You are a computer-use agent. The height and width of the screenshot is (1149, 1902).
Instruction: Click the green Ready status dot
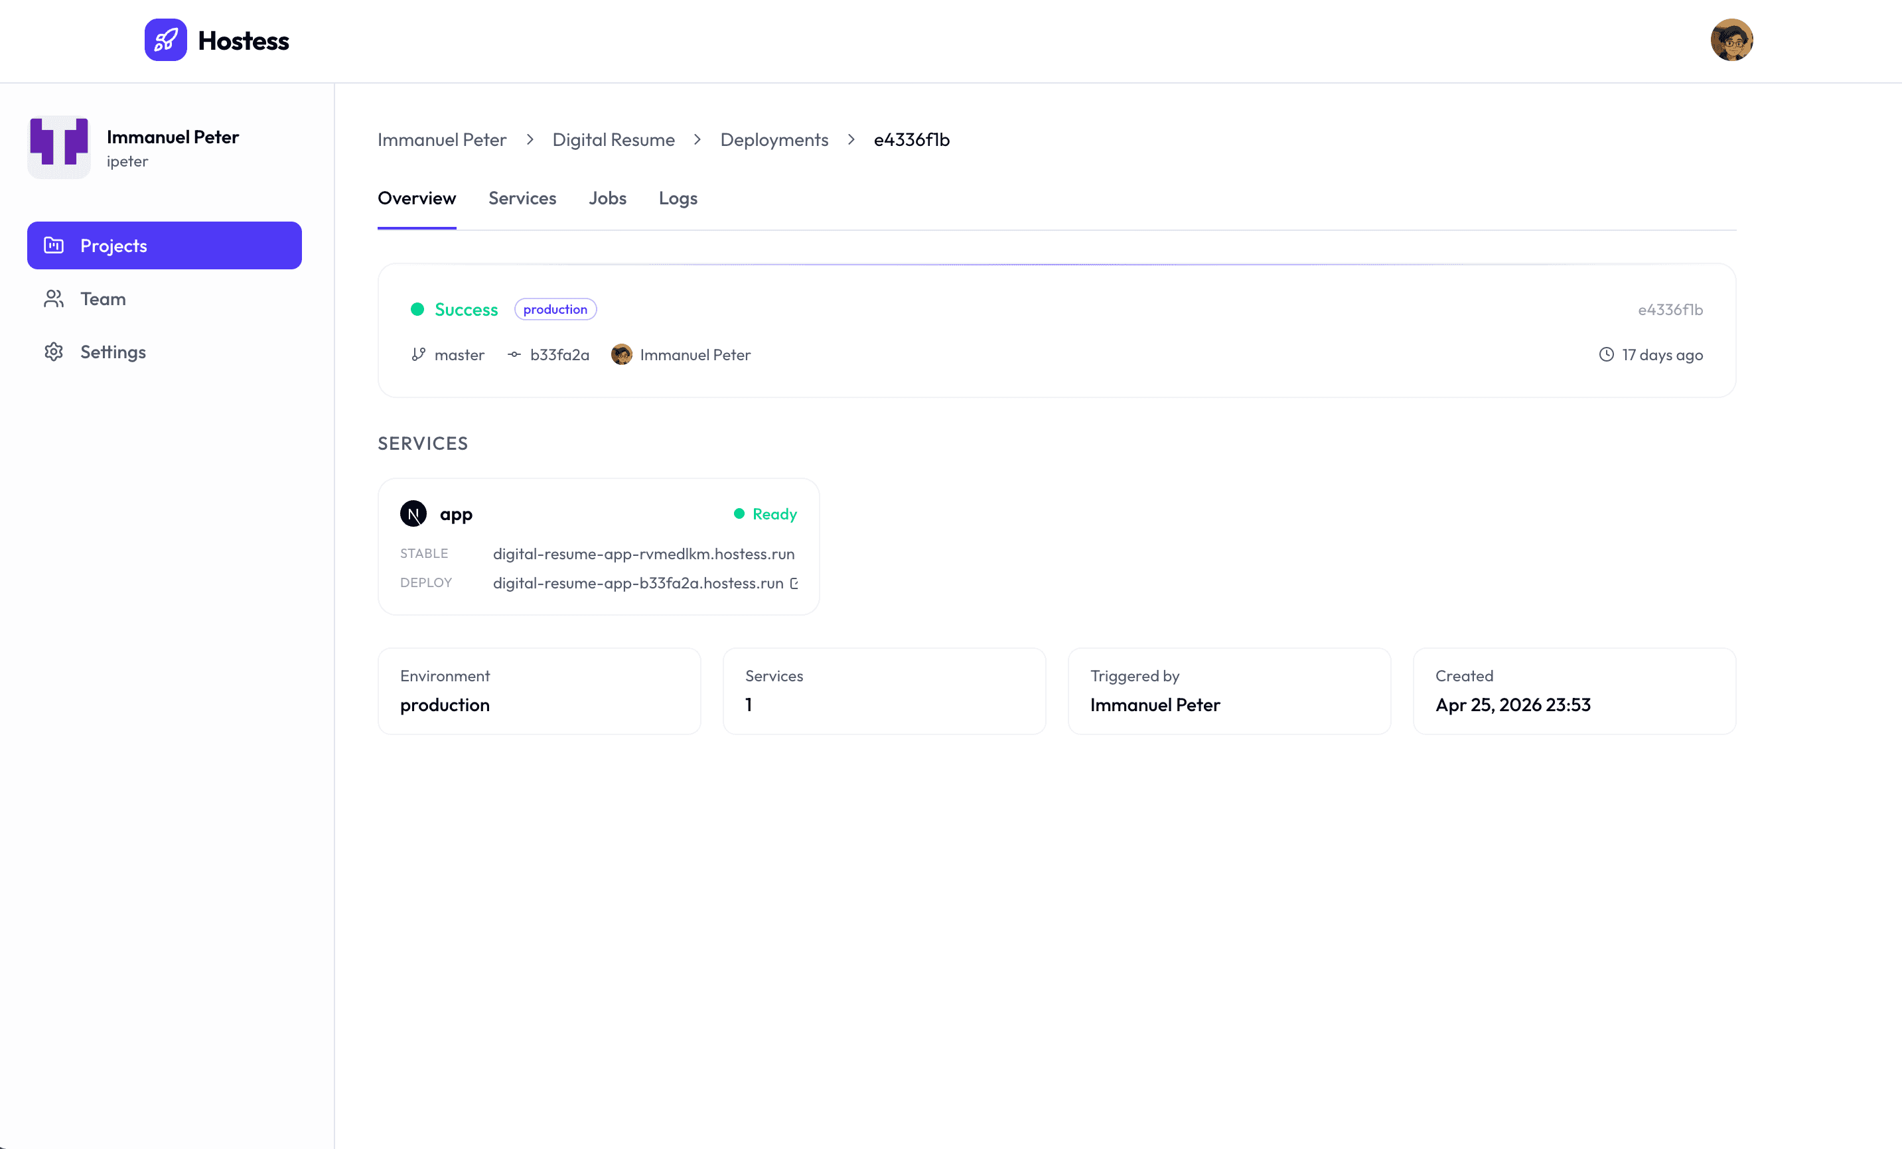coord(739,513)
